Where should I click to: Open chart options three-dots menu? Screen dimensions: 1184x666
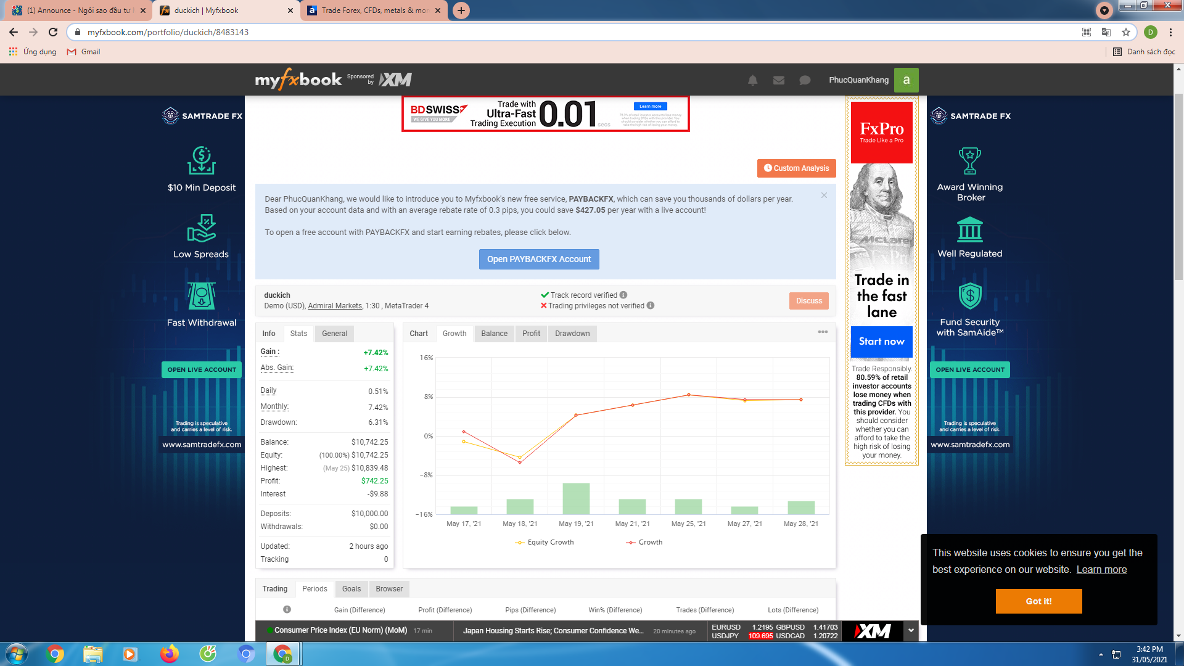point(823,332)
